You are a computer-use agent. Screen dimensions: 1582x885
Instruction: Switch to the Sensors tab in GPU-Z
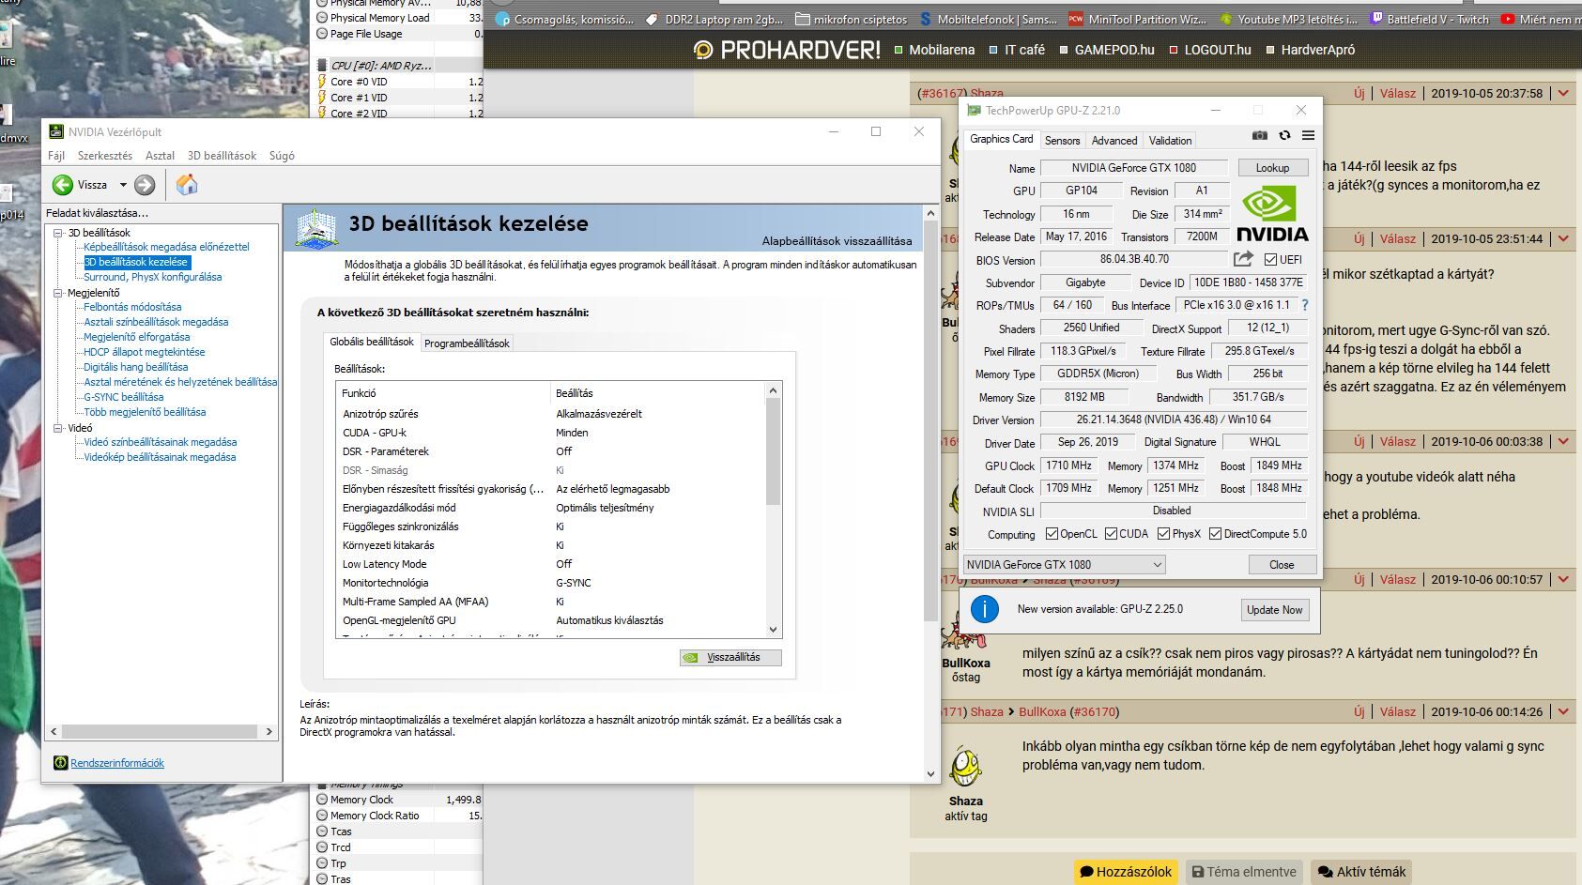pos(1062,141)
